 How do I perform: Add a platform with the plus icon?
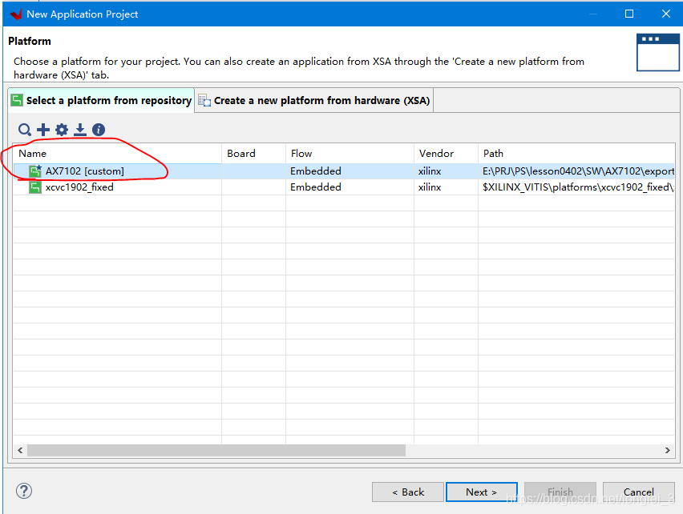click(x=43, y=130)
